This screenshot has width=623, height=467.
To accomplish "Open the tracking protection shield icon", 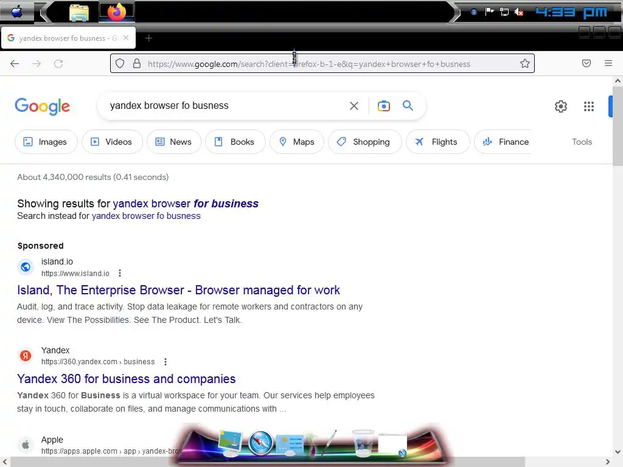I will pos(120,63).
